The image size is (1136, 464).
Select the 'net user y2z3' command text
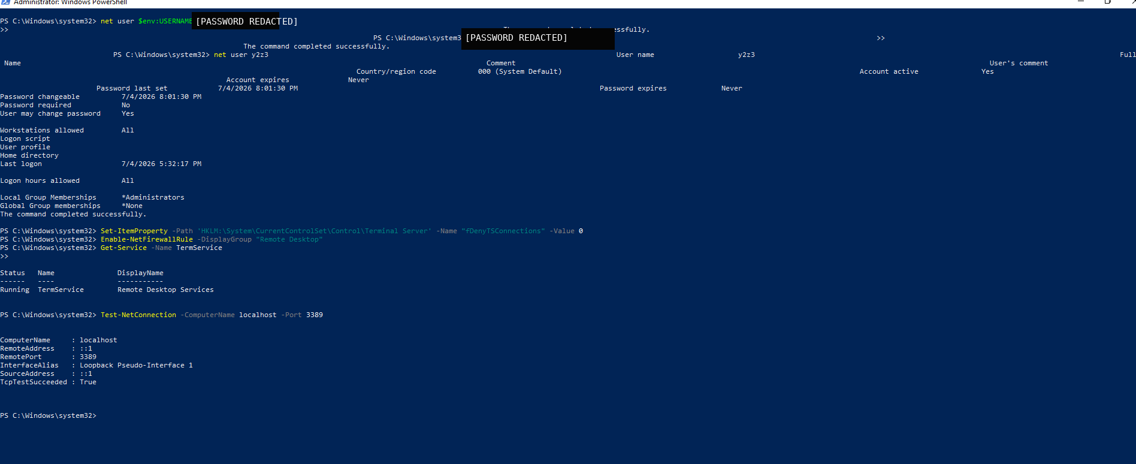coord(241,55)
